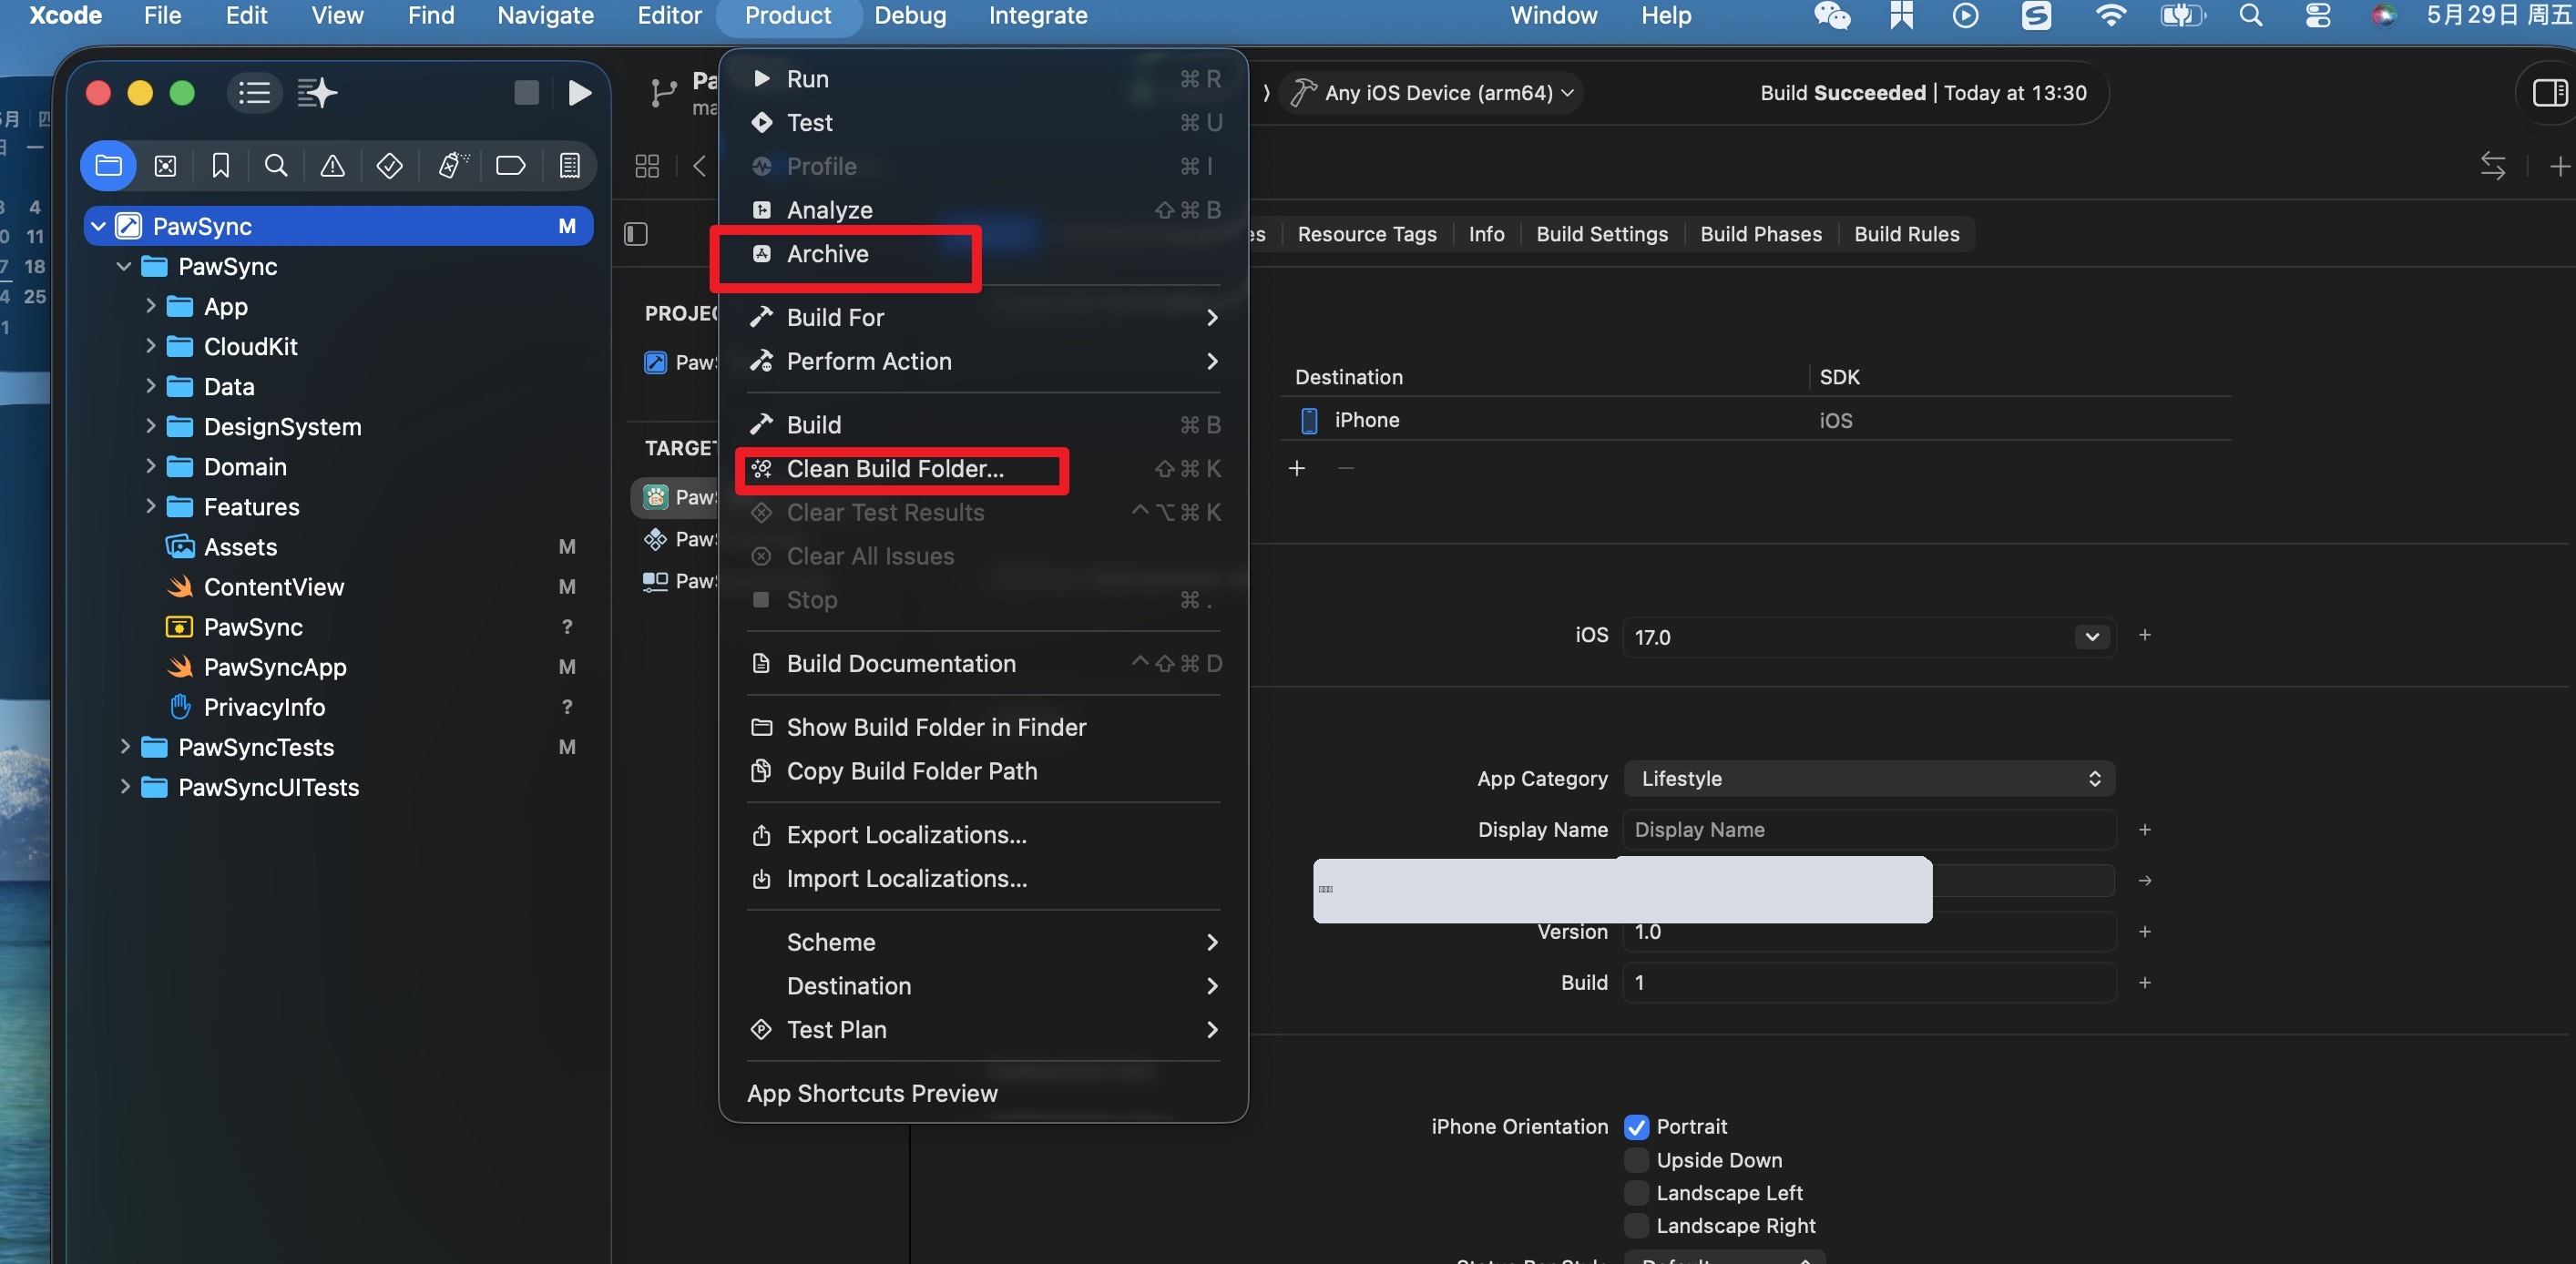Click the Display Name text field
Screen dimensions: 2576x1264
[1869, 830]
